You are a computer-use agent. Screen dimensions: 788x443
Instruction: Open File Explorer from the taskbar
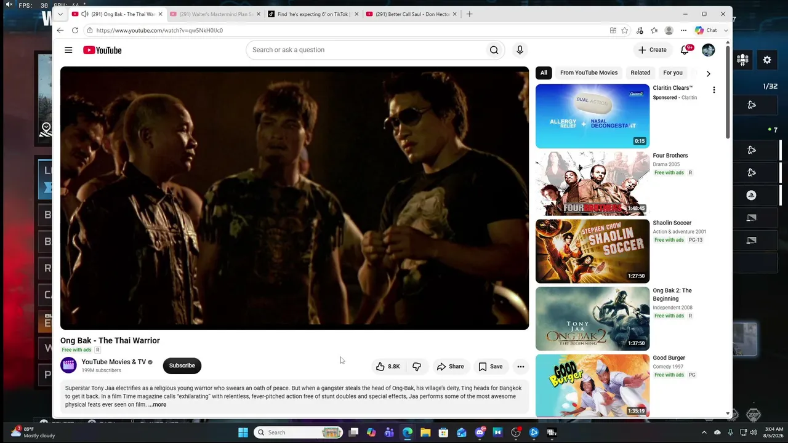tap(425, 433)
